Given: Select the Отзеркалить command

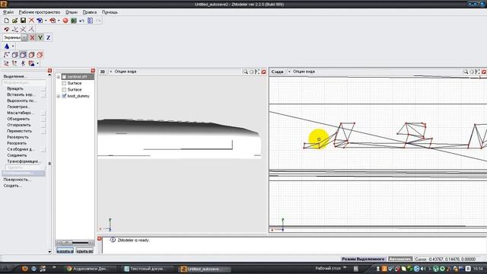Looking at the screenshot, I should coord(19,125).
